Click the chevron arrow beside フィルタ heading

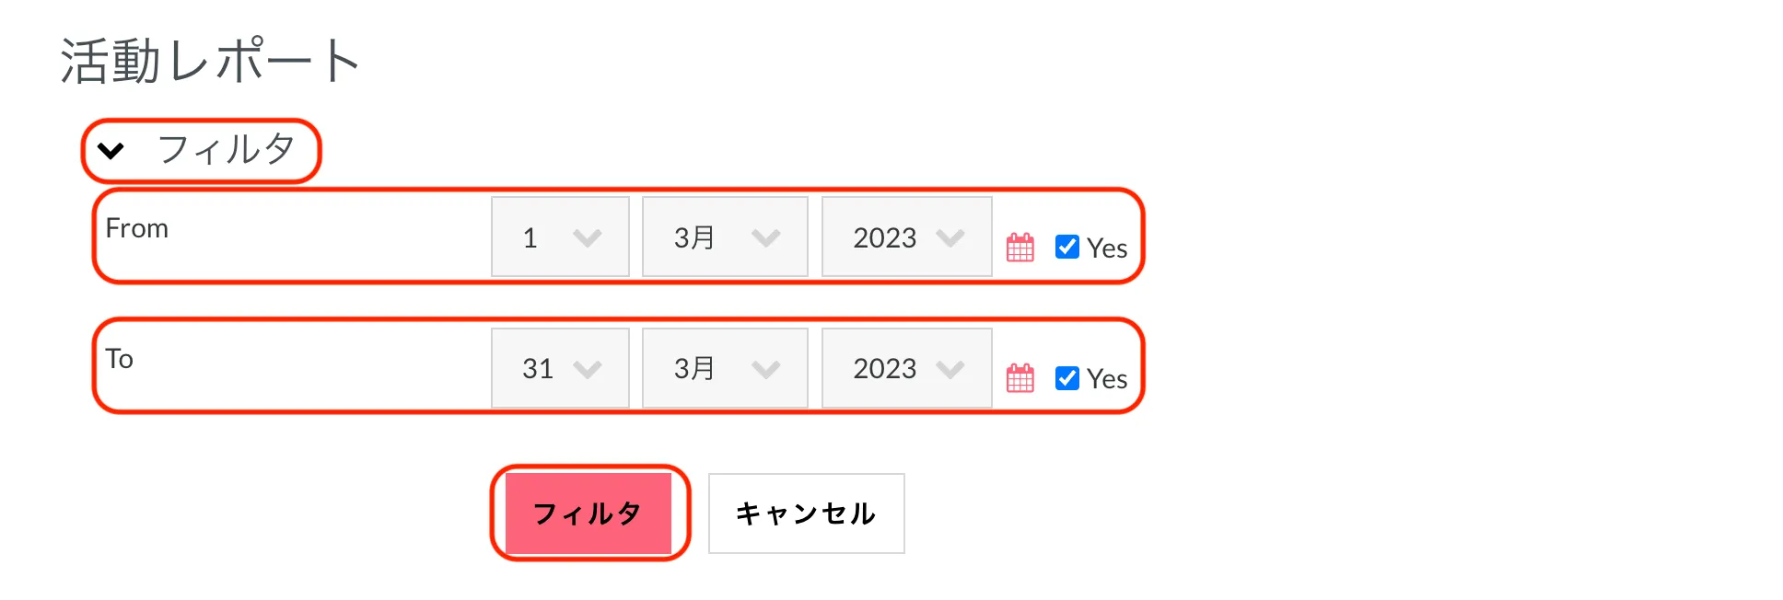coord(111,151)
